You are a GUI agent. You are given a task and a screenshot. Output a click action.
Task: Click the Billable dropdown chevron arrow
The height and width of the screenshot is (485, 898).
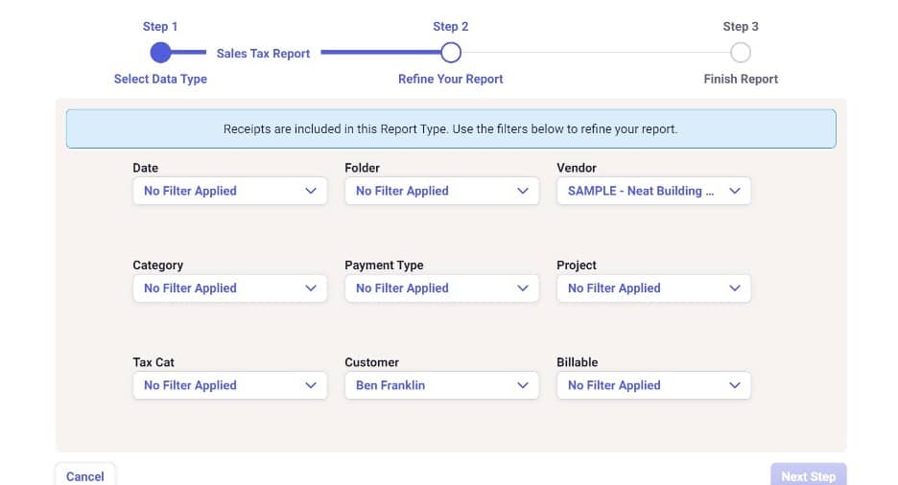click(x=735, y=385)
